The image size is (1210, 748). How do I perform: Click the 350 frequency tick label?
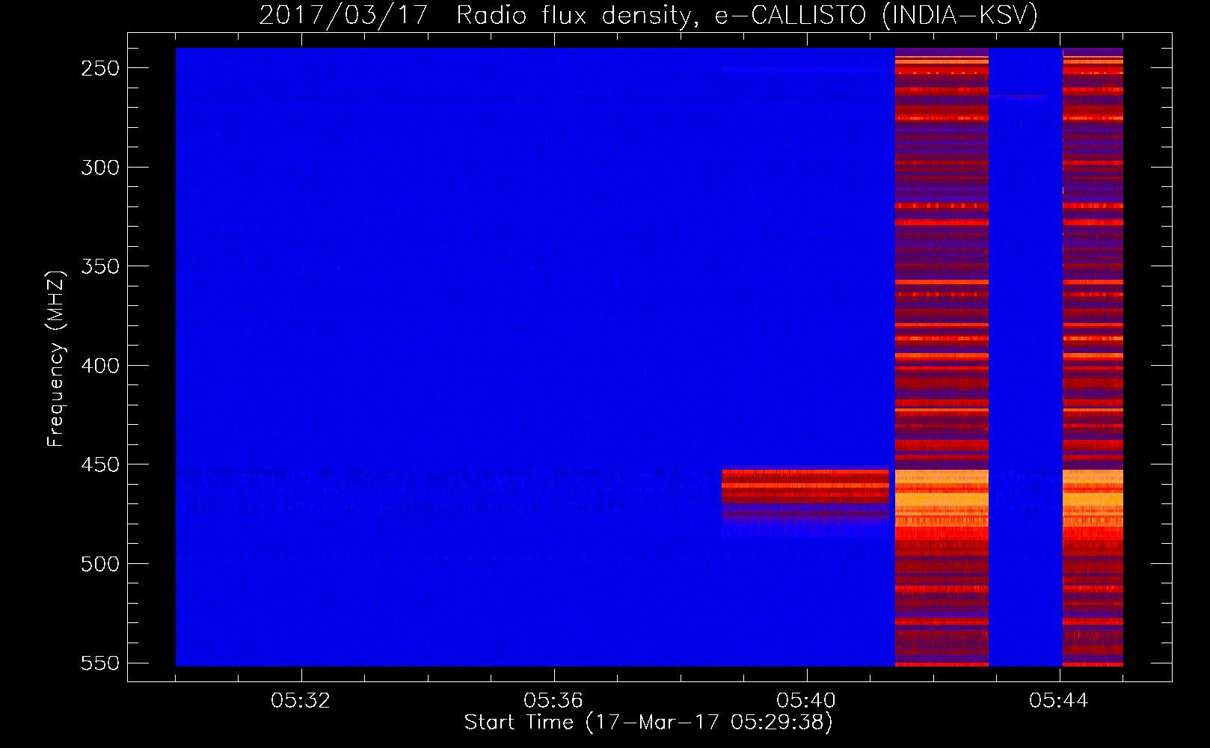point(100,267)
